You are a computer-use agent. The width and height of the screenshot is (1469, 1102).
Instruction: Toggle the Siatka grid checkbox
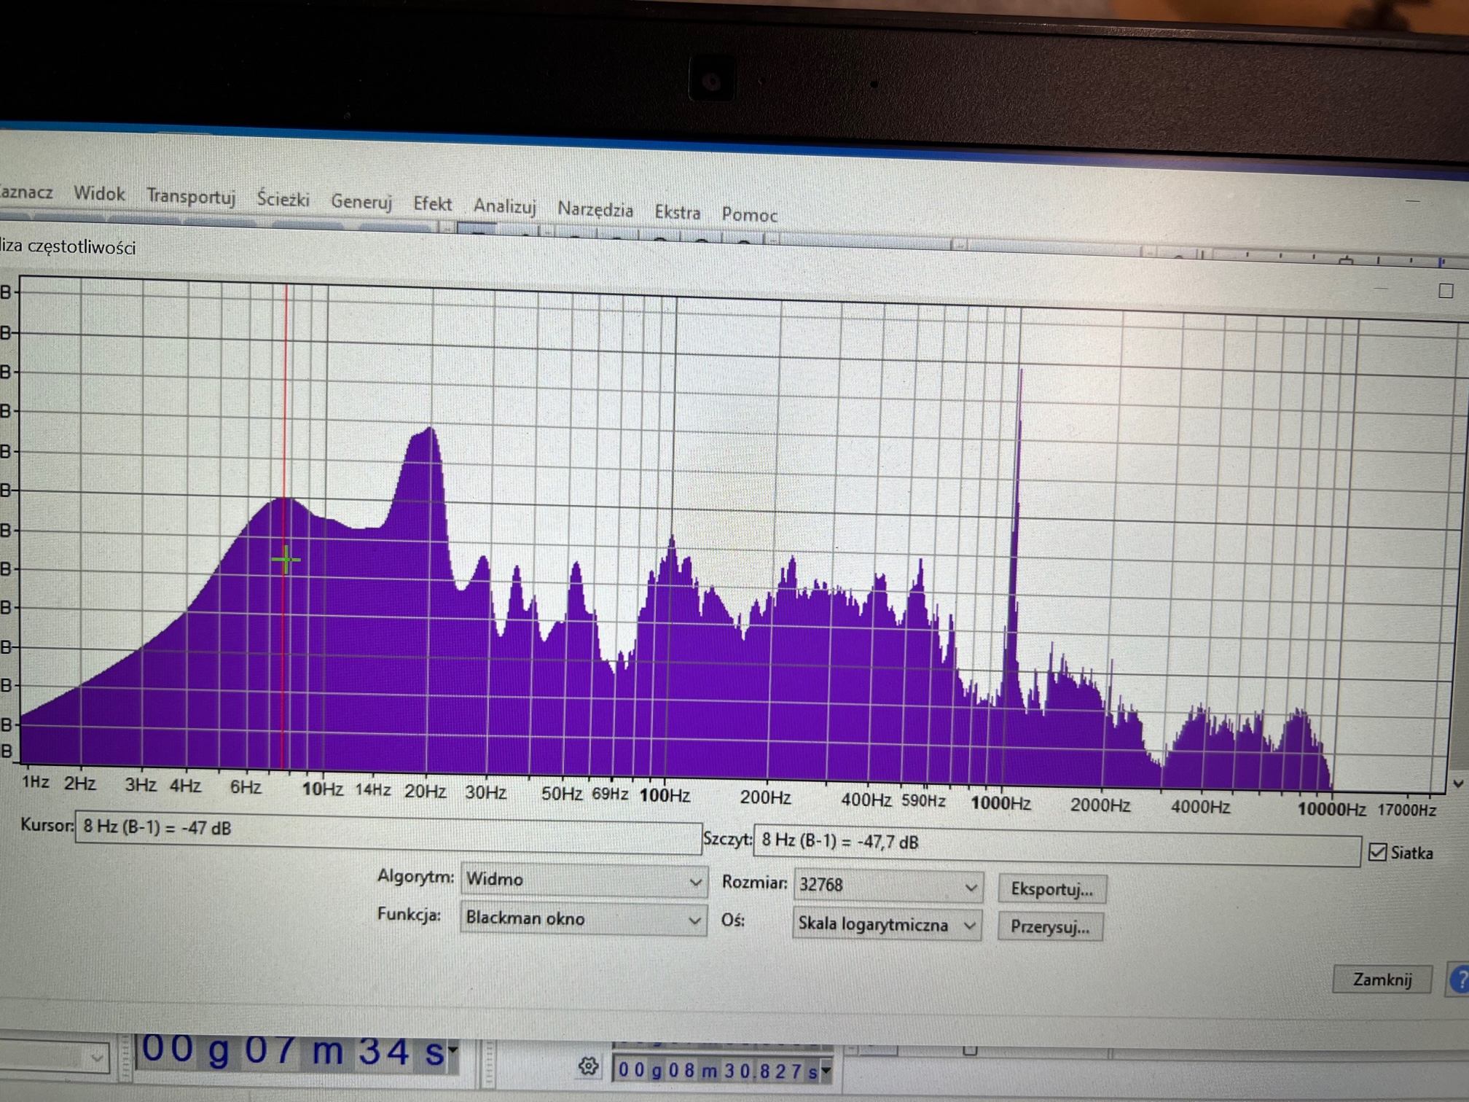[x=1377, y=852]
